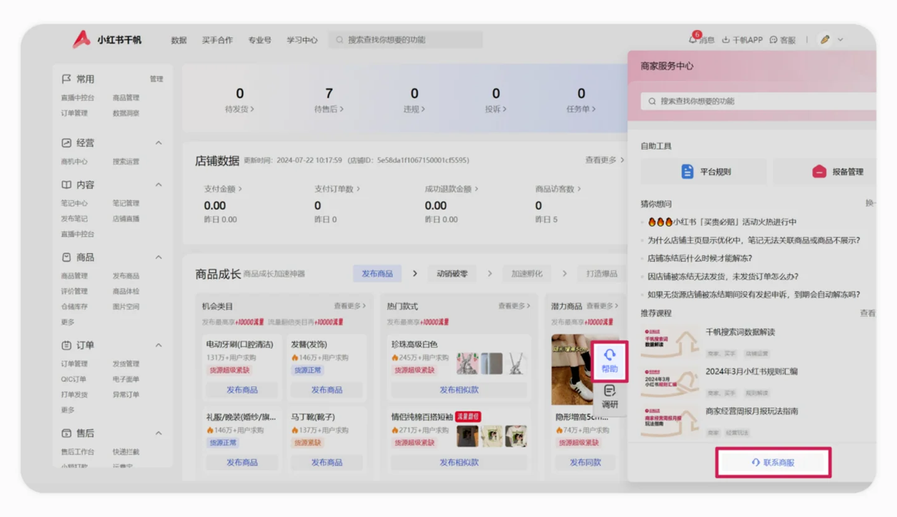Open the 消息 notification bell
The height and width of the screenshot is (517, 897).
693,40
